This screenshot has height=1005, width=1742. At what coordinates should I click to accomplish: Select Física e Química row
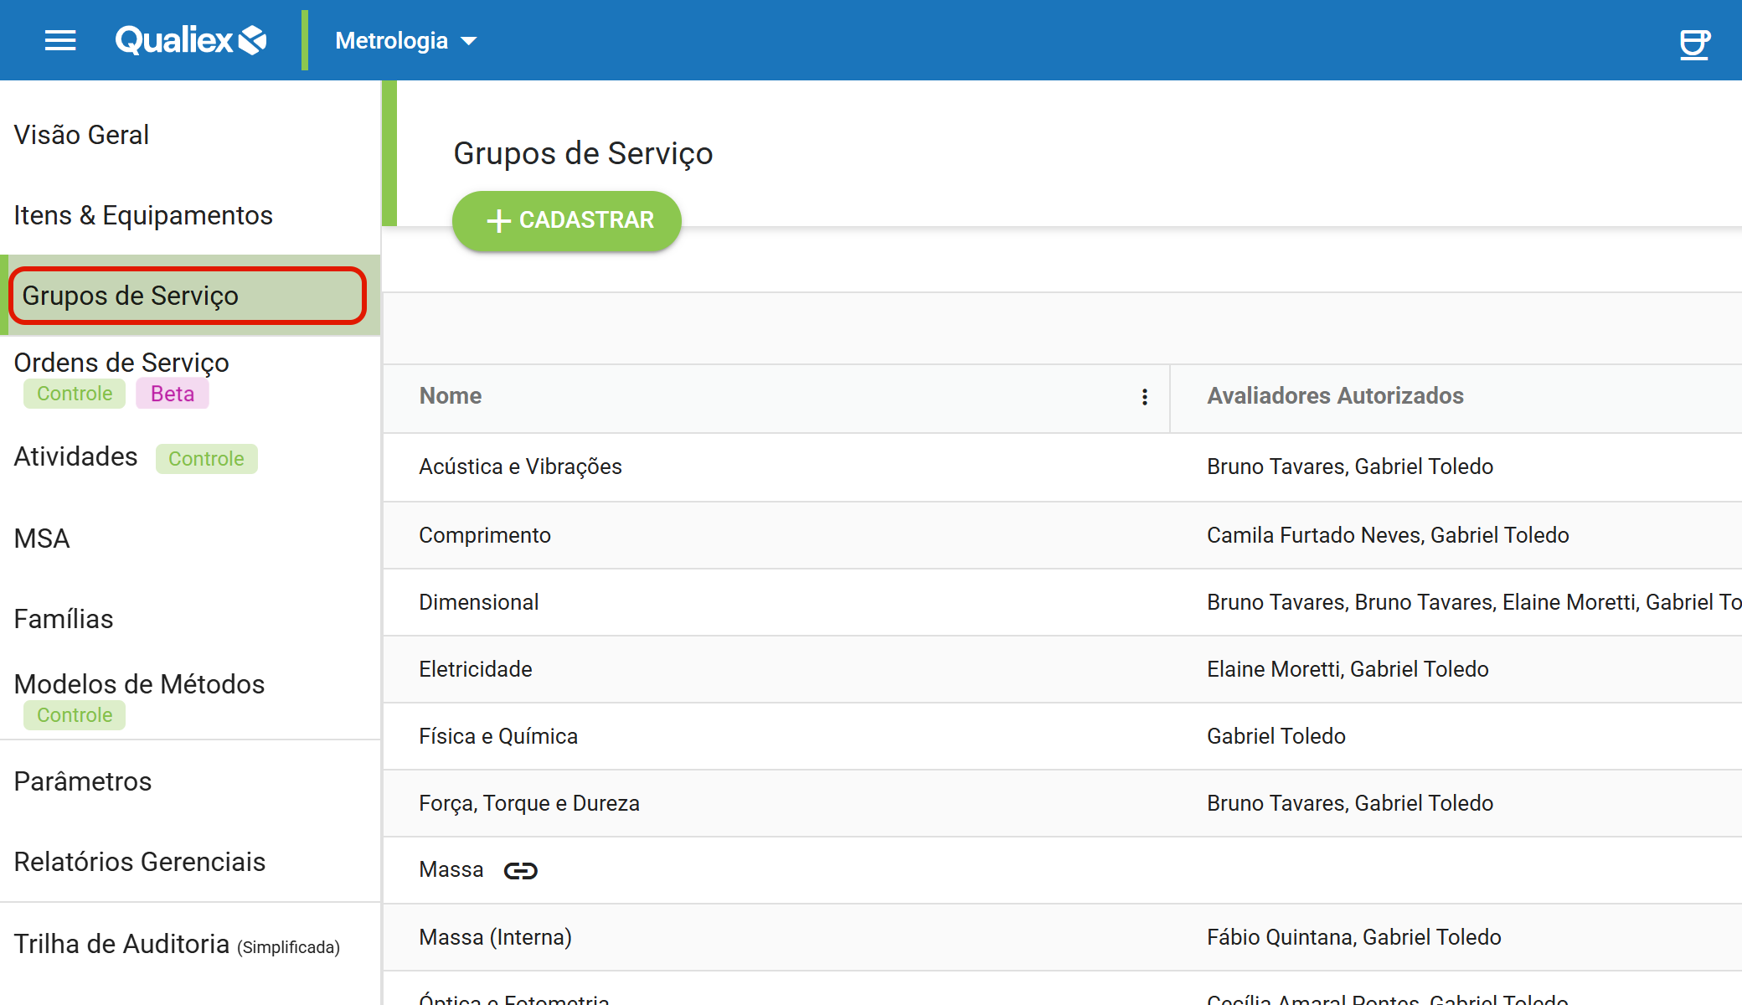click(1062, 737)
